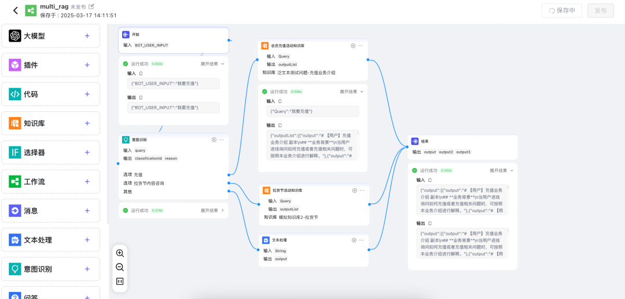This screenshot has width=625, height=299.
Task: Add a 大模型 node with plus
Action: coord(87,35)
